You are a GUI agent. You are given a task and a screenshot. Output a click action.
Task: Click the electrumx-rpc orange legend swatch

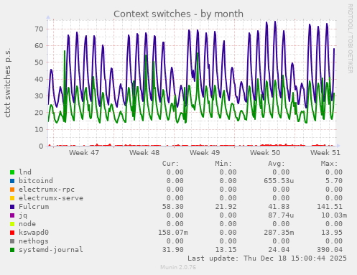pyautogui.click(x=12, y=190)
